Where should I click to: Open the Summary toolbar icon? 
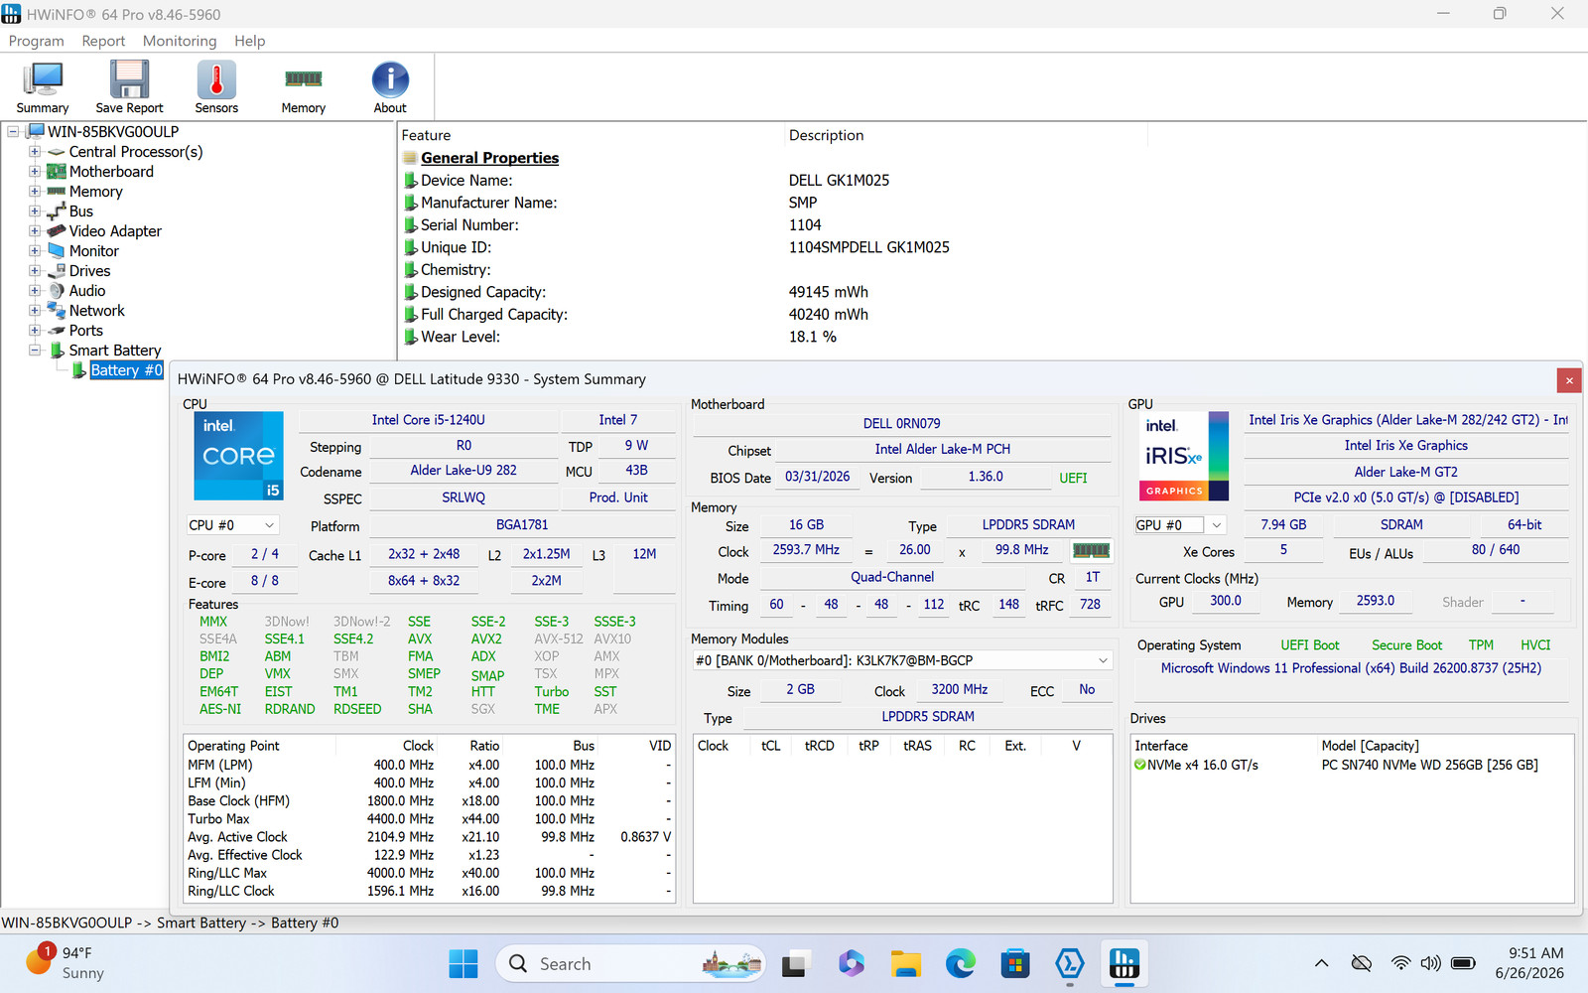[x=43, y=87]
